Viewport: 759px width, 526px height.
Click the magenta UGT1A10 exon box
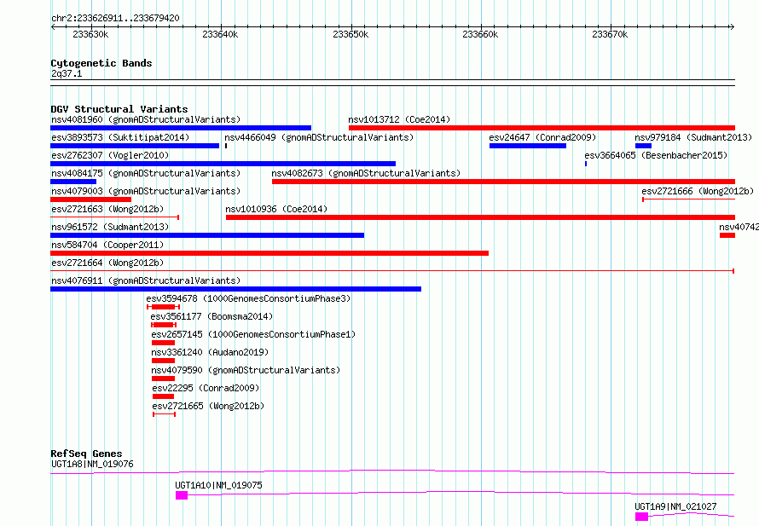point(182,495)
